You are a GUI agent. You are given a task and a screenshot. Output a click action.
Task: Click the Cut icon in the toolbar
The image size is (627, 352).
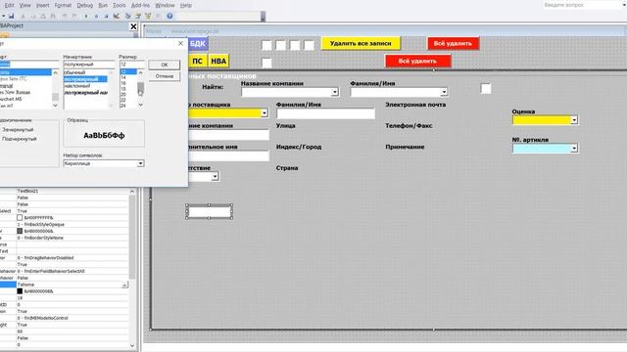24,16
